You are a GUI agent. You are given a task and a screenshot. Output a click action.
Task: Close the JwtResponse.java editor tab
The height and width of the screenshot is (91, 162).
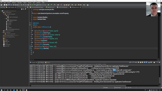pyautogui.click(x=80, y=7)
